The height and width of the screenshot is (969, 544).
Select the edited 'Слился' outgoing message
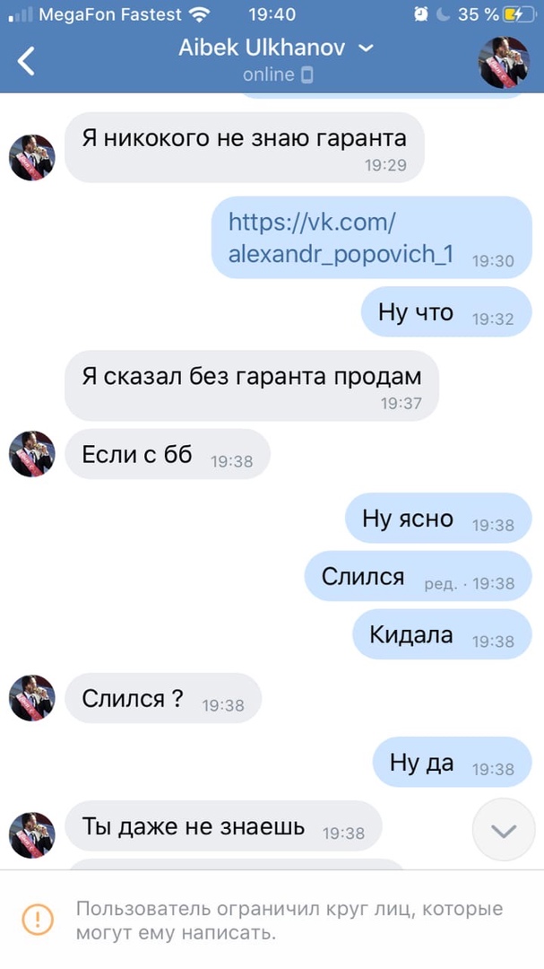[418, 577]
